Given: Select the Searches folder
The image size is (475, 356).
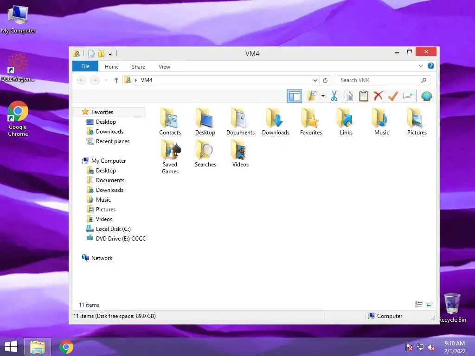Looking at the screenshot, I should point(205,153).
